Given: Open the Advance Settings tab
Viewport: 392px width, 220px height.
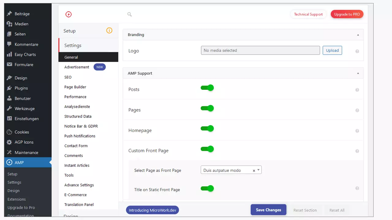Looking at the screenshot, I should click(x=79, y=185).
